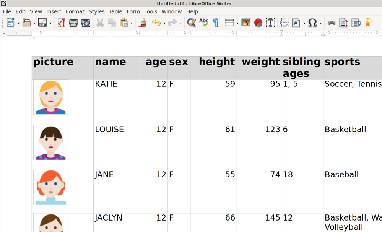This screenshot has width=382, height=232.
Task: Click the Insert Field icon
Action: click(296, 23)
